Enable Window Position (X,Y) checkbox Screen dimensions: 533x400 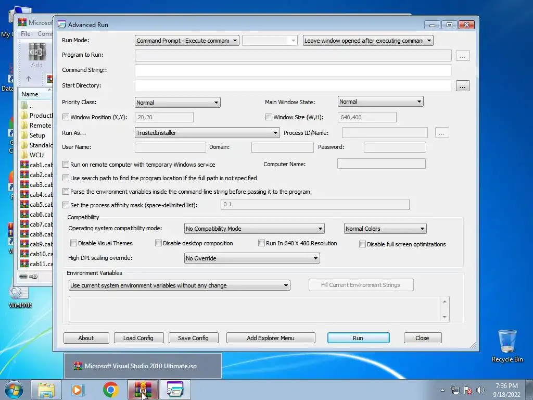66,117
